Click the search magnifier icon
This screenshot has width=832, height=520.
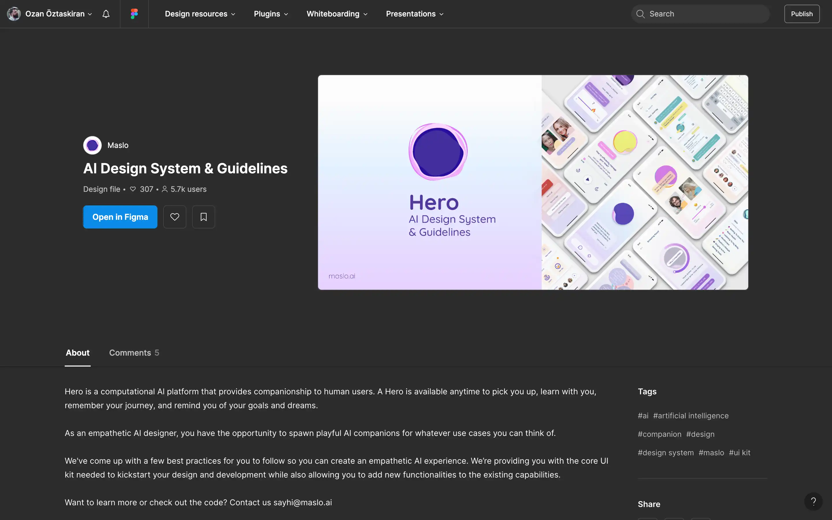pyautogui.click(x=640, y=14)
